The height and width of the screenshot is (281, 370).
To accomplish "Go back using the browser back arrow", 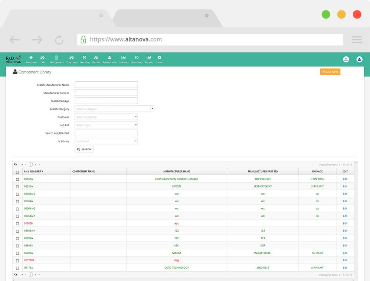I will pyautogui.click(x=14, y=40).
